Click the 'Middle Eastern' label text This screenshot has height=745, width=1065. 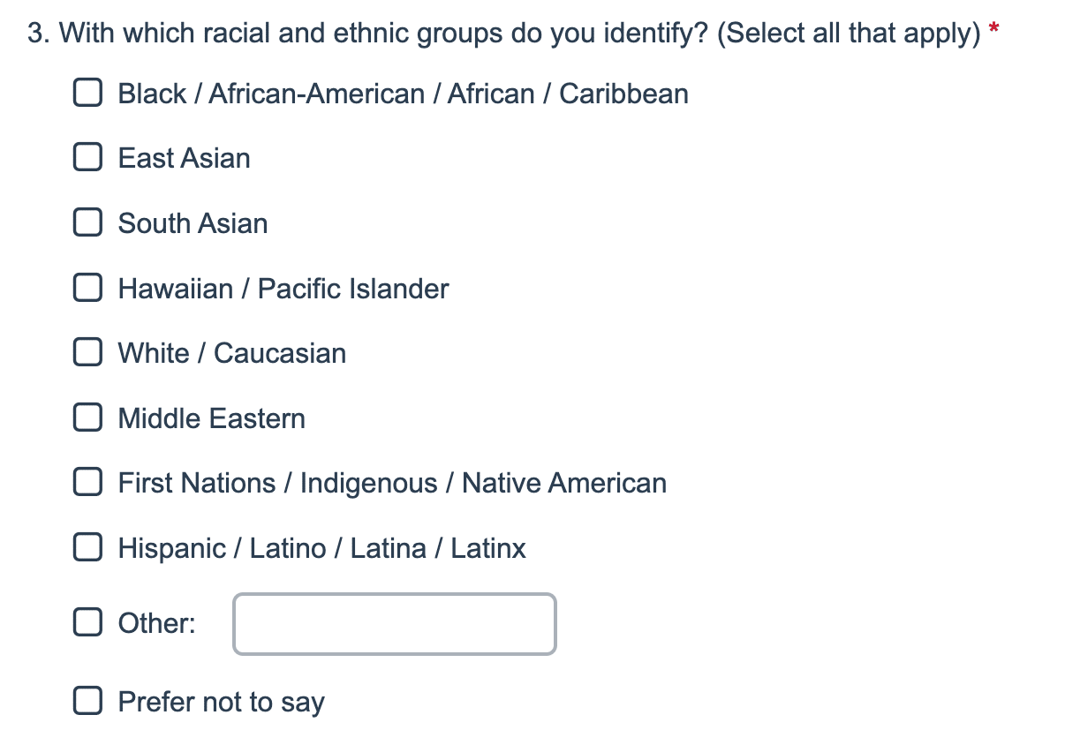pyautogui.click(x=212, y=418)
